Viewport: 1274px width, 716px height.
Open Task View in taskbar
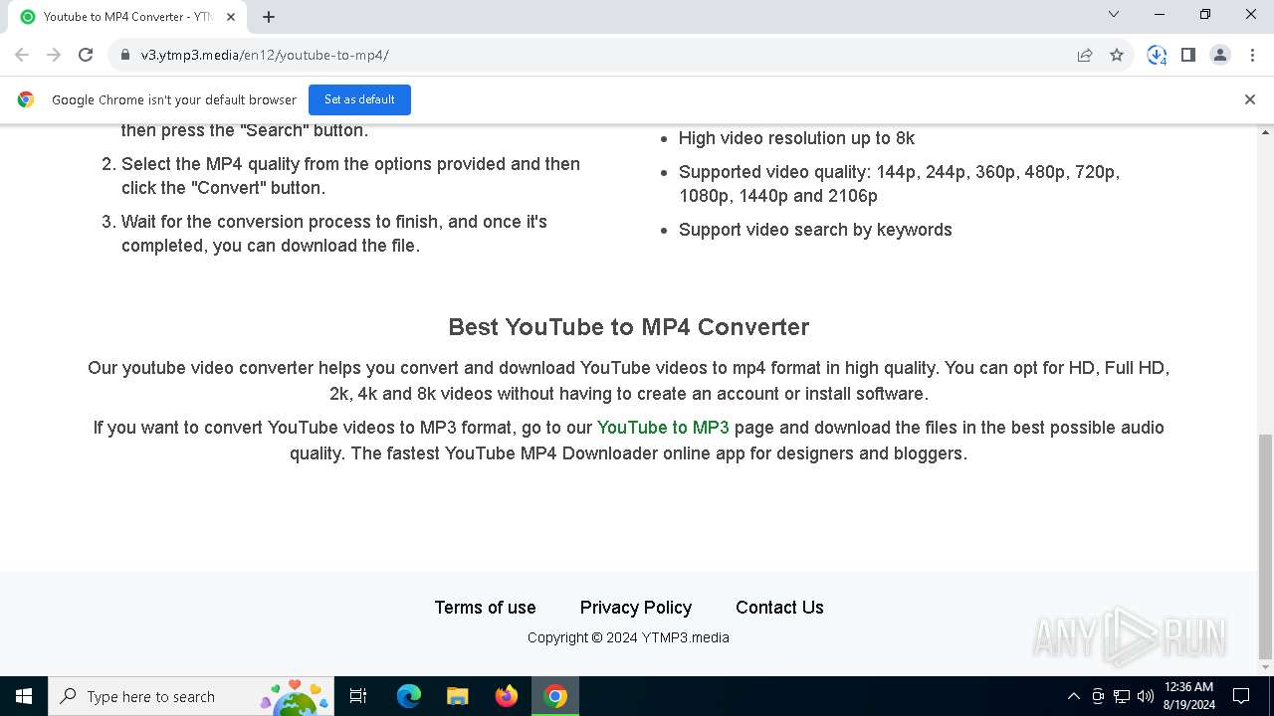point(358,696)
